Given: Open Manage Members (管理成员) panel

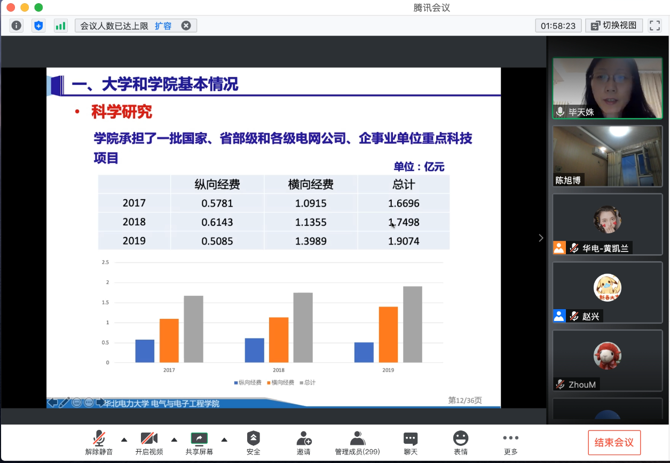Looking at the screenshot, I should (x=357, y=443).
